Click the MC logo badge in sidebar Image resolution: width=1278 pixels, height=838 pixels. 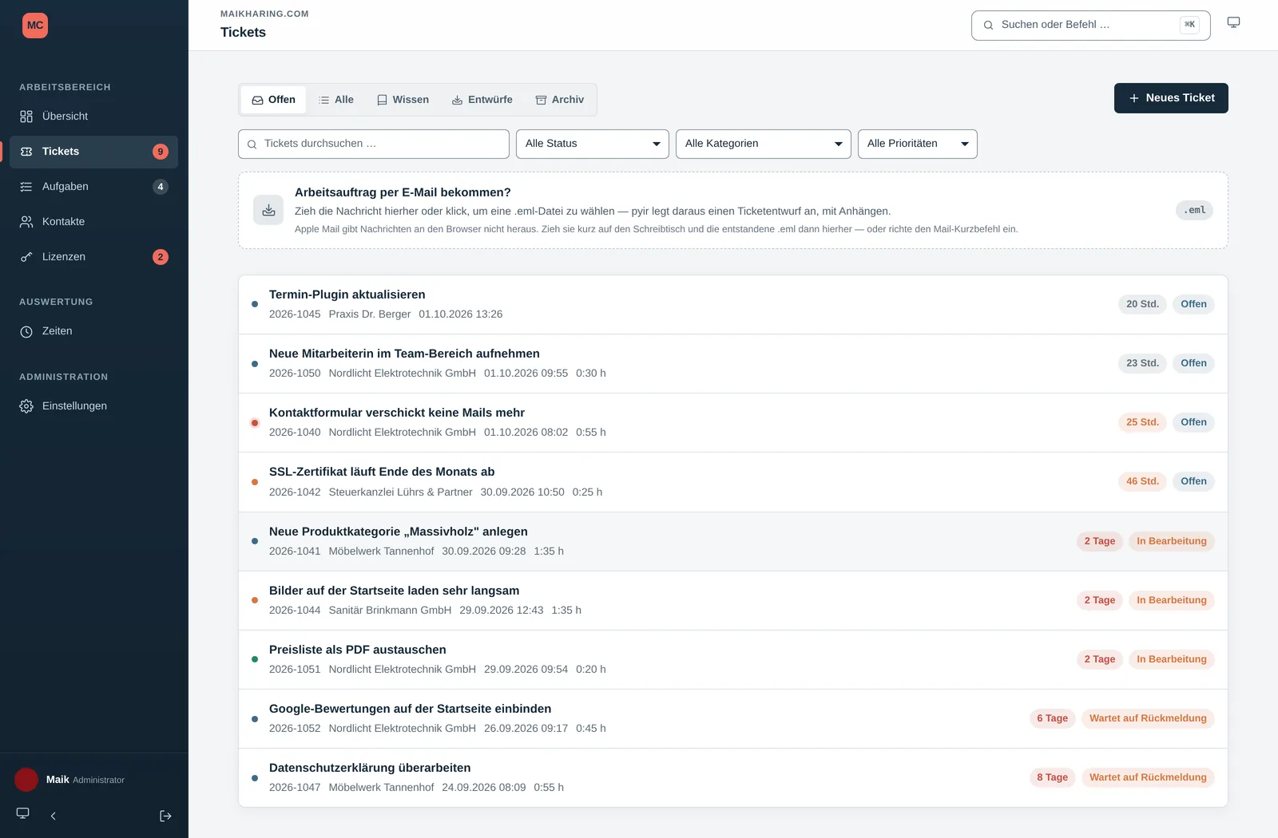point(35,26)
